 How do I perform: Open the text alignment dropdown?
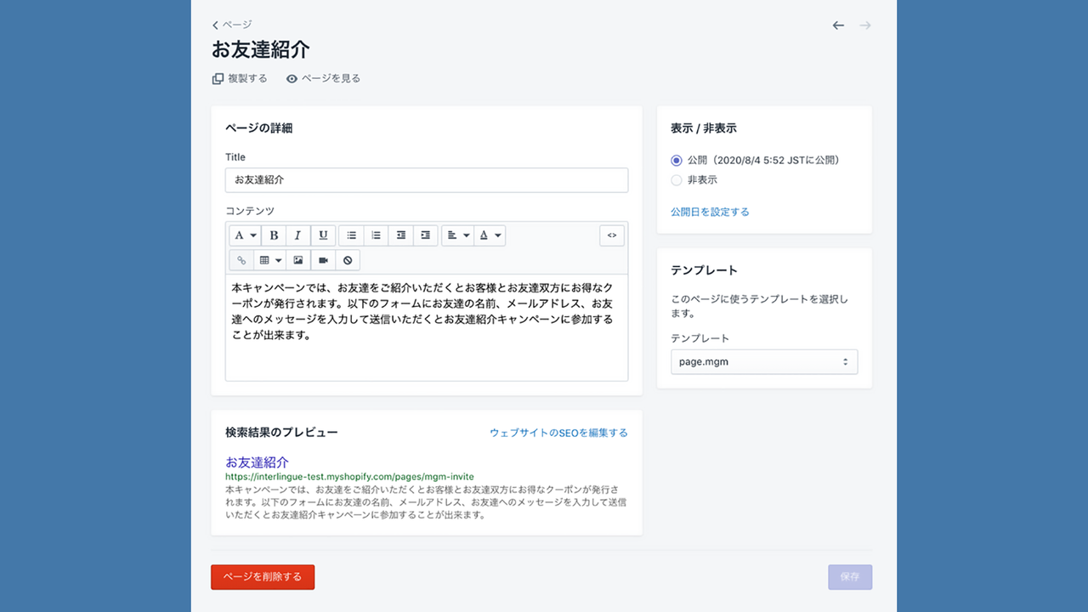point(457,235)
